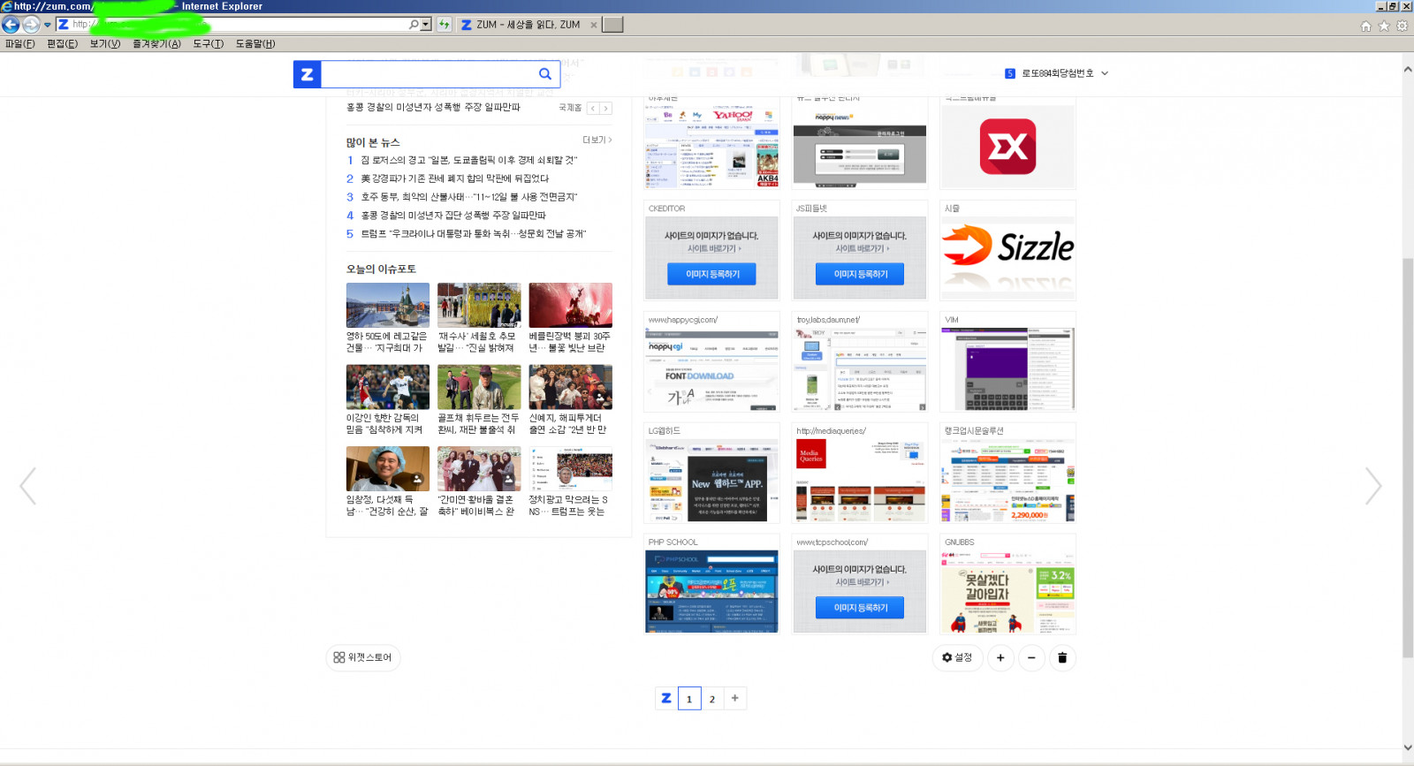
Task: Expand the 로또884회당첨번호 trending keyword dropdown
Action: (x=1105, y=73)
